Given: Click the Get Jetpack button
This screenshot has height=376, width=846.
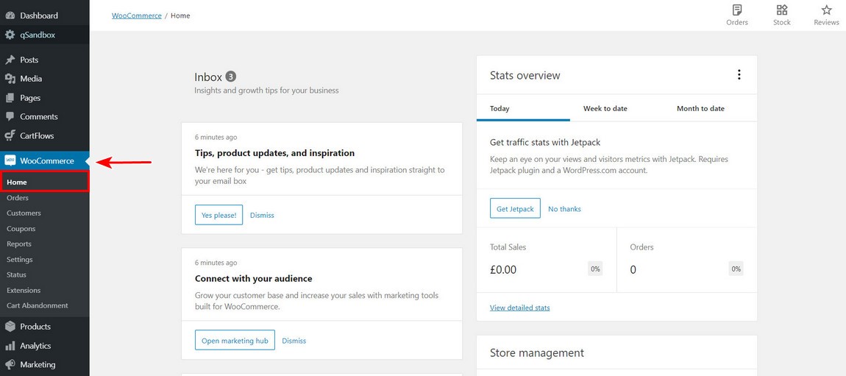Looking at the screenshot, I should click(515, 208).
